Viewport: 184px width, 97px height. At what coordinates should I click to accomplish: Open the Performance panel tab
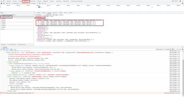pos(33,1)
